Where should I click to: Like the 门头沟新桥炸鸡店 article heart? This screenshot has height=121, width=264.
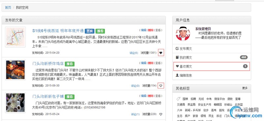coord(161,86)
